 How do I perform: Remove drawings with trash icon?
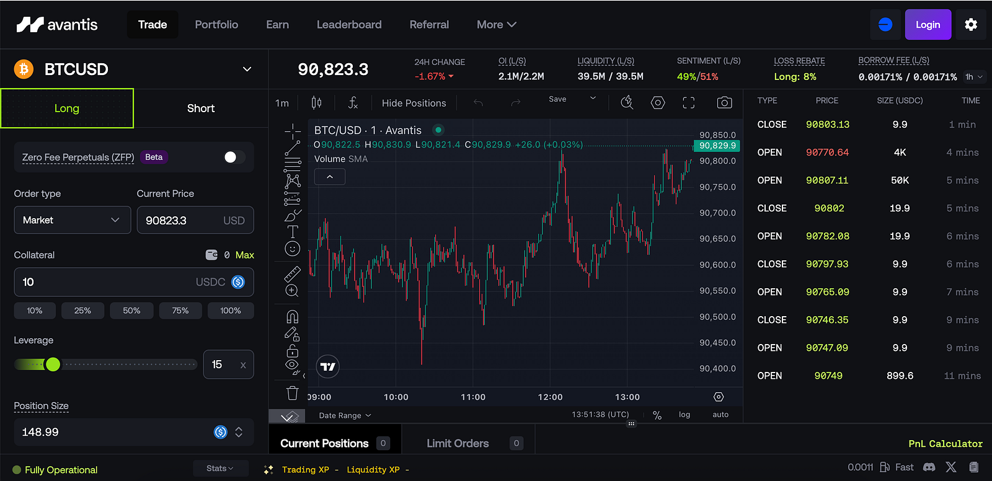293,393
